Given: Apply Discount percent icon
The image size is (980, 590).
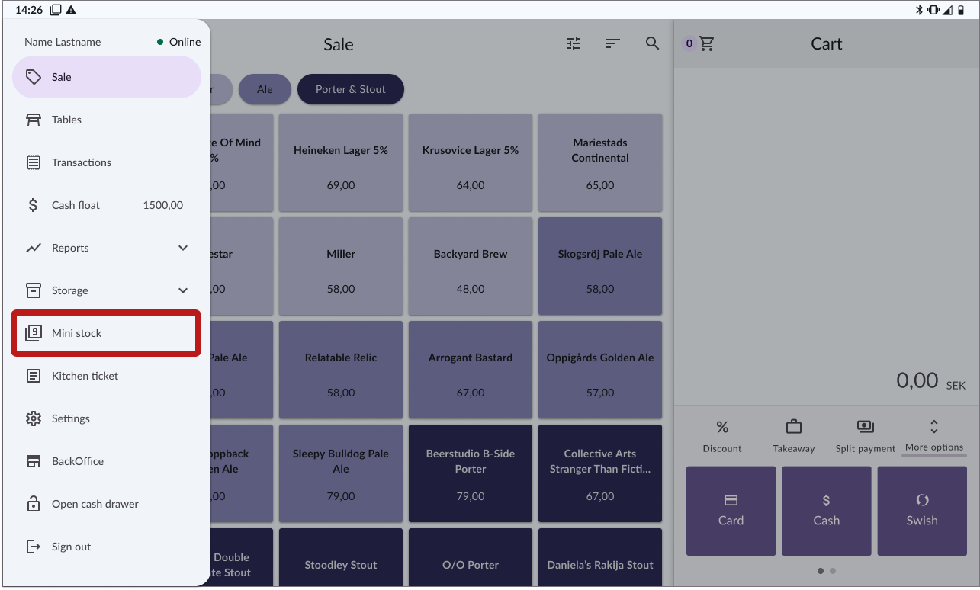Looking at the screenshot, I should click(x=722, y=427).
